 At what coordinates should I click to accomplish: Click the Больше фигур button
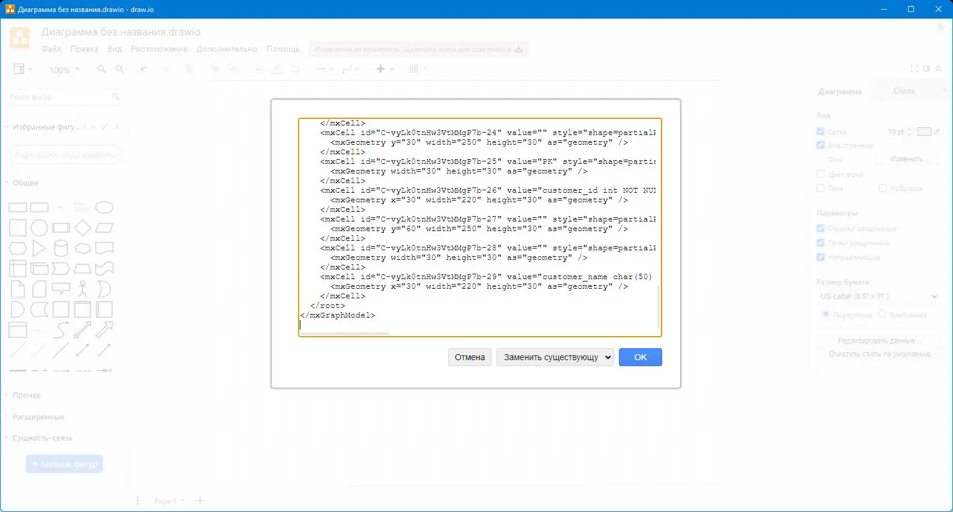coord(64,464)
